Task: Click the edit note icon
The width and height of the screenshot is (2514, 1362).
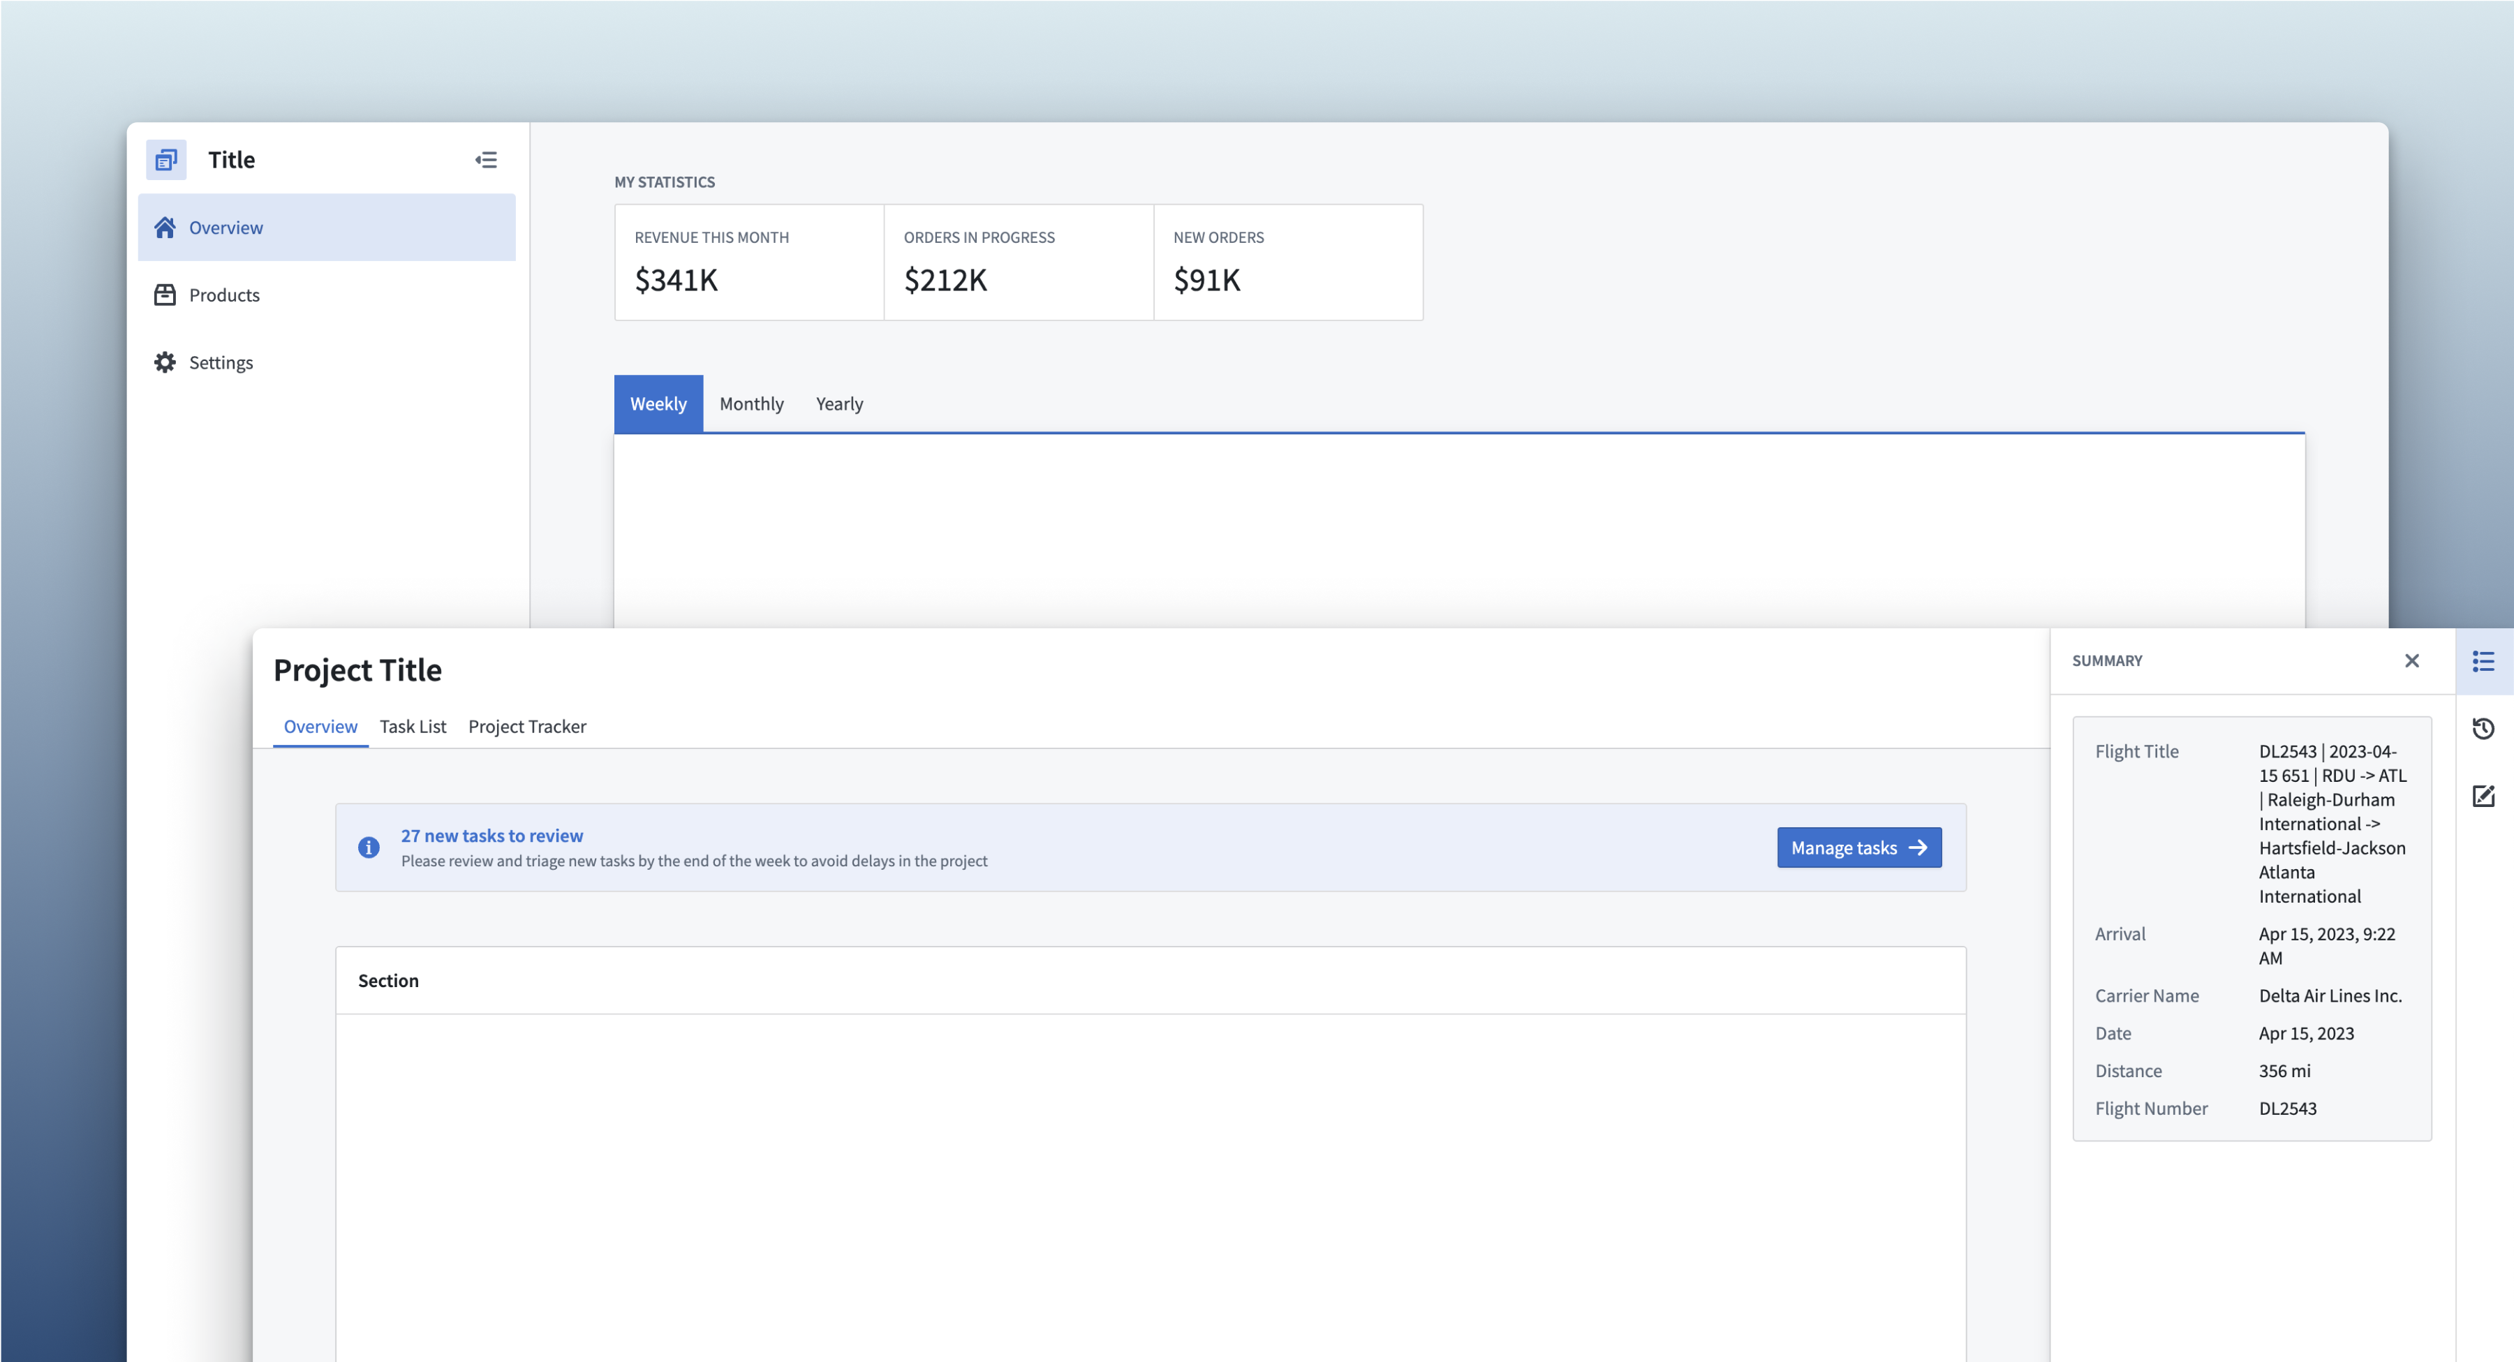Action: [2483, 796]
